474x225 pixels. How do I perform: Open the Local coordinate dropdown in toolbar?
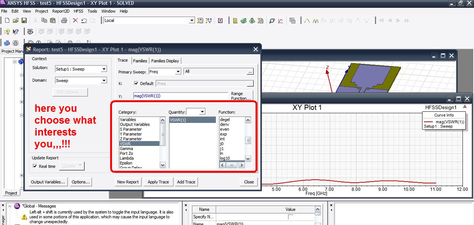[x=192, y=20]
